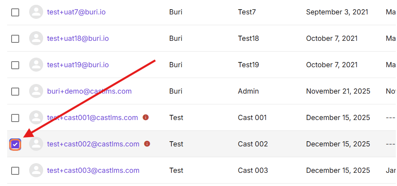Open the test+cast003@castlms.com user link
The image size is (397, 186).
[x=93, y=170]
